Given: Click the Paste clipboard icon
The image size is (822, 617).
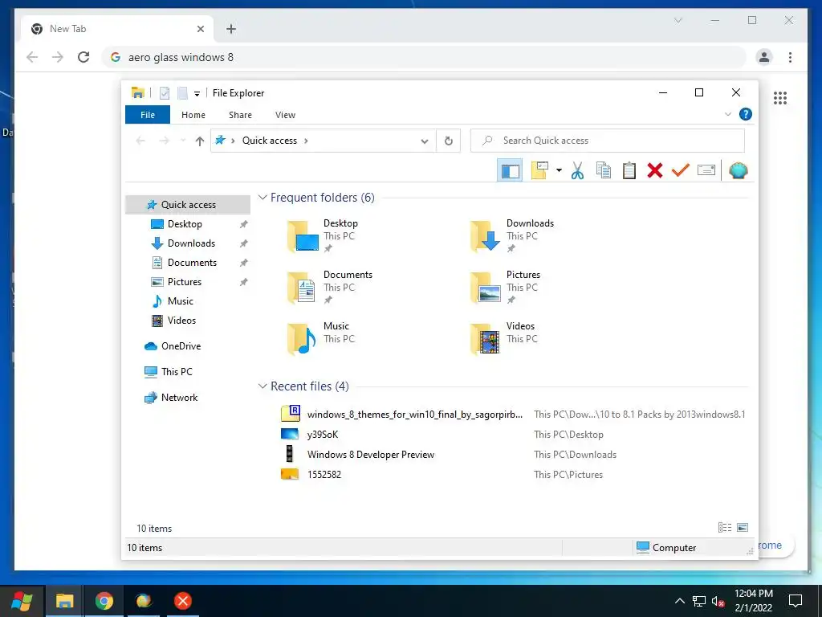Looking at the screenshot, I should (x=629, y=170).
